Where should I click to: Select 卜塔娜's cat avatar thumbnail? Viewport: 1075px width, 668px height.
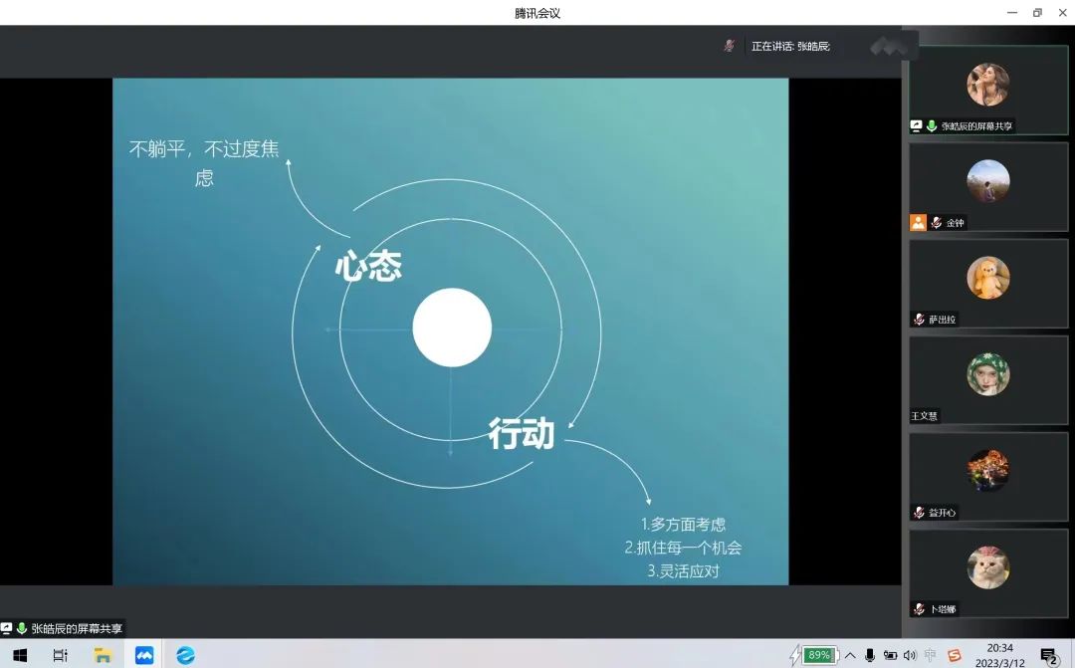click(987, 567)
